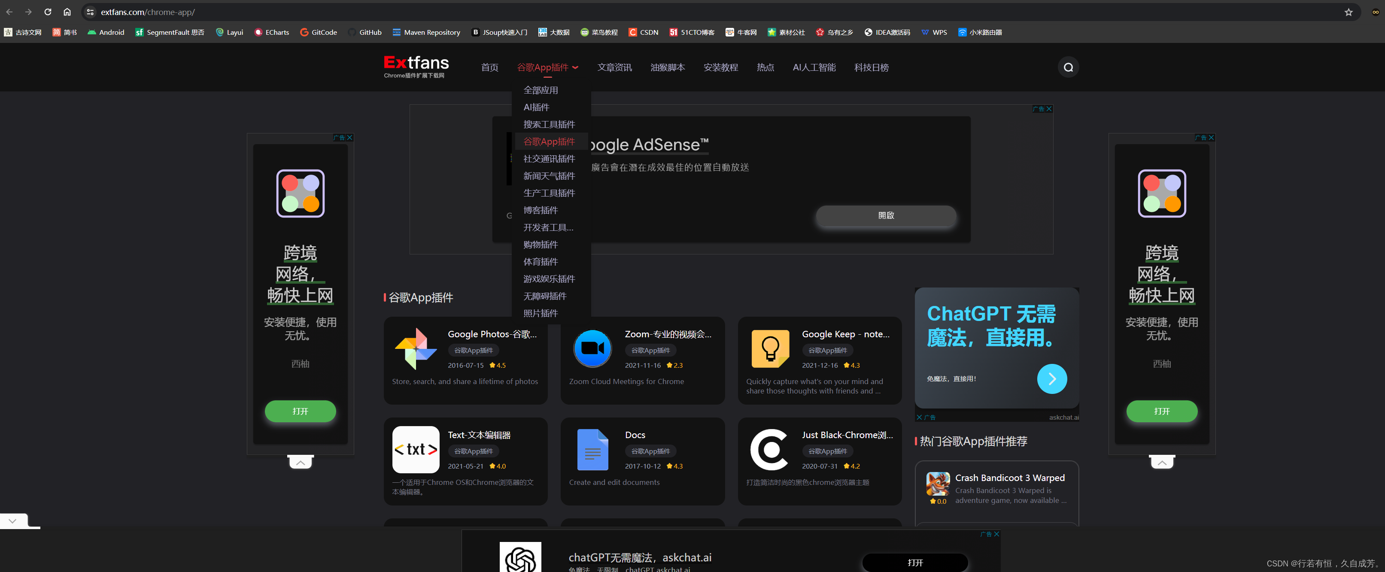
Task: Click the green 打开 button in the left ad
Action: (300, 411)
